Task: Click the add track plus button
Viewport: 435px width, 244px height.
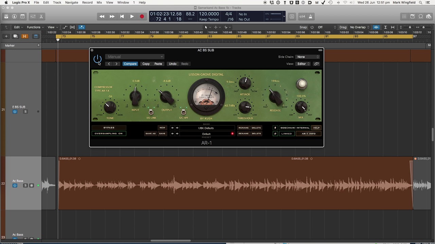Action: coord(6,36)
